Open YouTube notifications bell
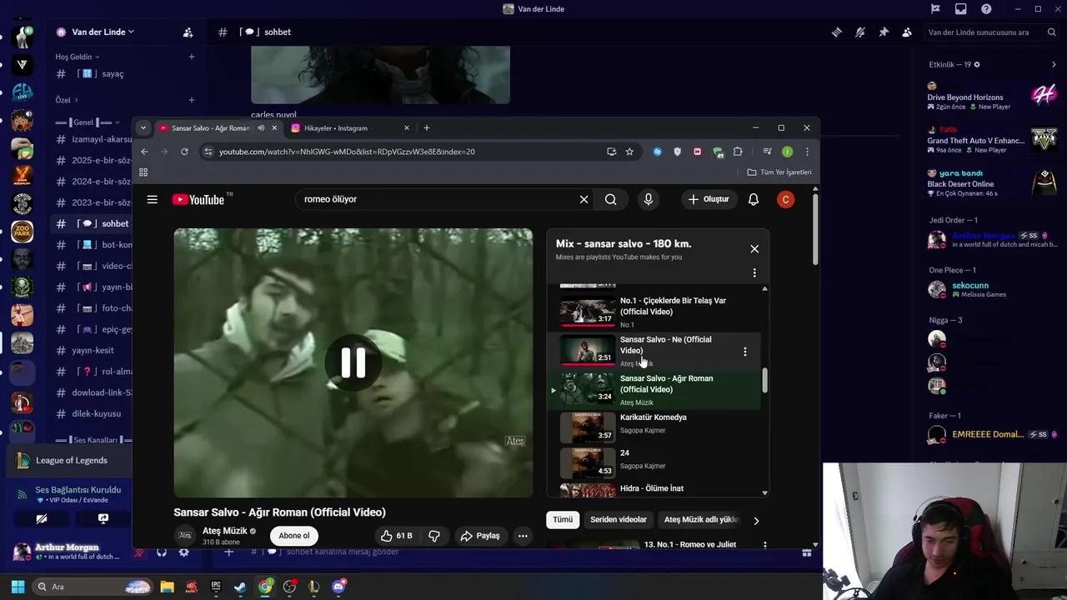 753,199
